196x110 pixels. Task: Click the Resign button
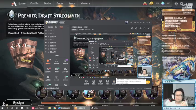[x=18, y=103]
